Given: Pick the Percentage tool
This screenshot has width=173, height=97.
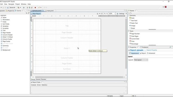Looking at the screenshot, I should coord(134,44).
